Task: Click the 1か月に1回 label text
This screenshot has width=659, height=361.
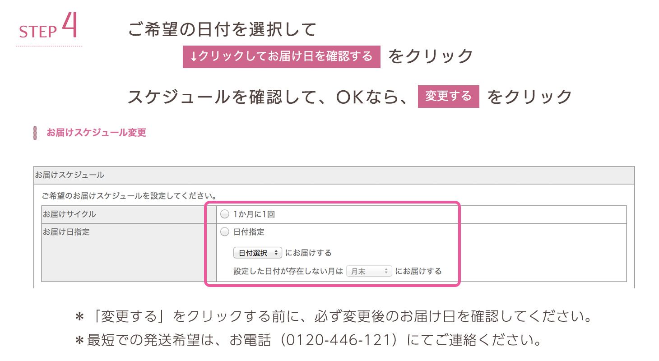Action: click(254, 215)
